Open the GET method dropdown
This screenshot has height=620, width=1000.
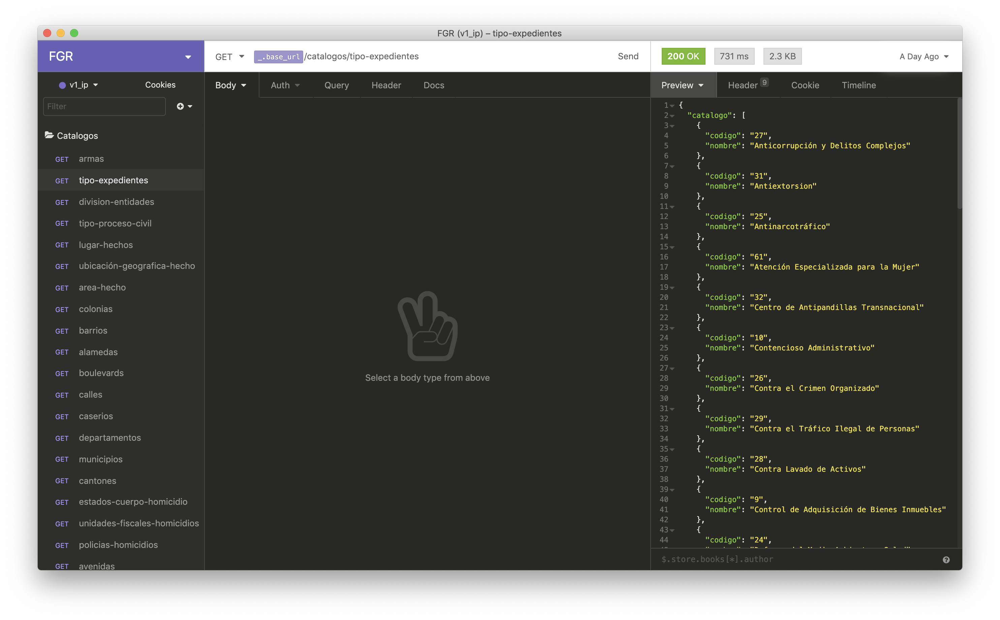click(229, 57)
